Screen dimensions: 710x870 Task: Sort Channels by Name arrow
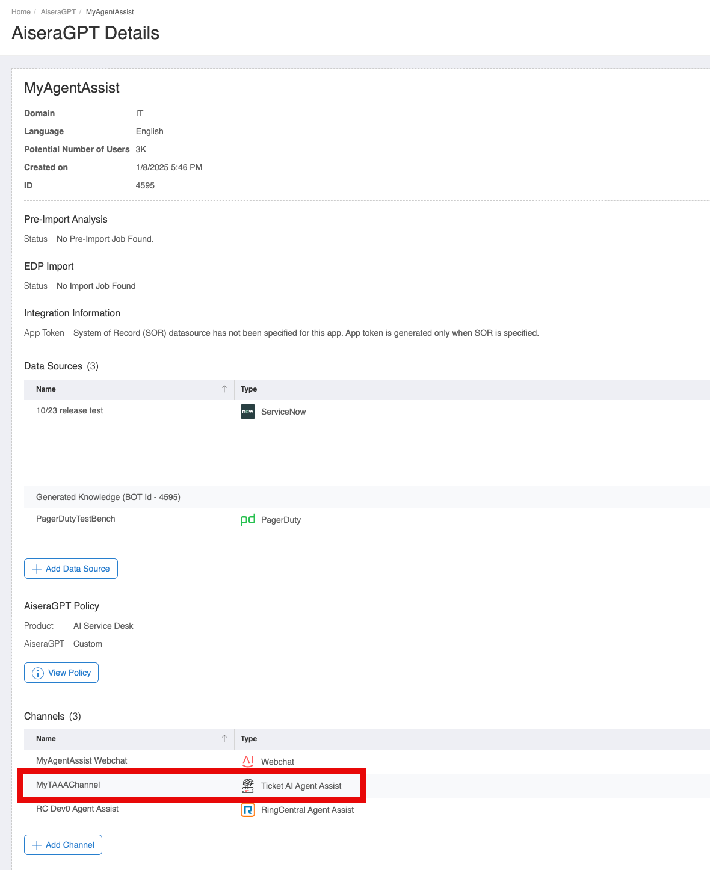tap(224, 739)
